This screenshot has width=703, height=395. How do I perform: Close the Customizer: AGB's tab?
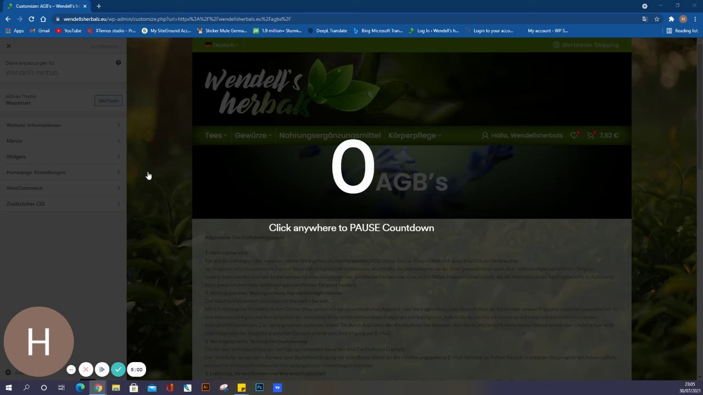pos(85,6)
